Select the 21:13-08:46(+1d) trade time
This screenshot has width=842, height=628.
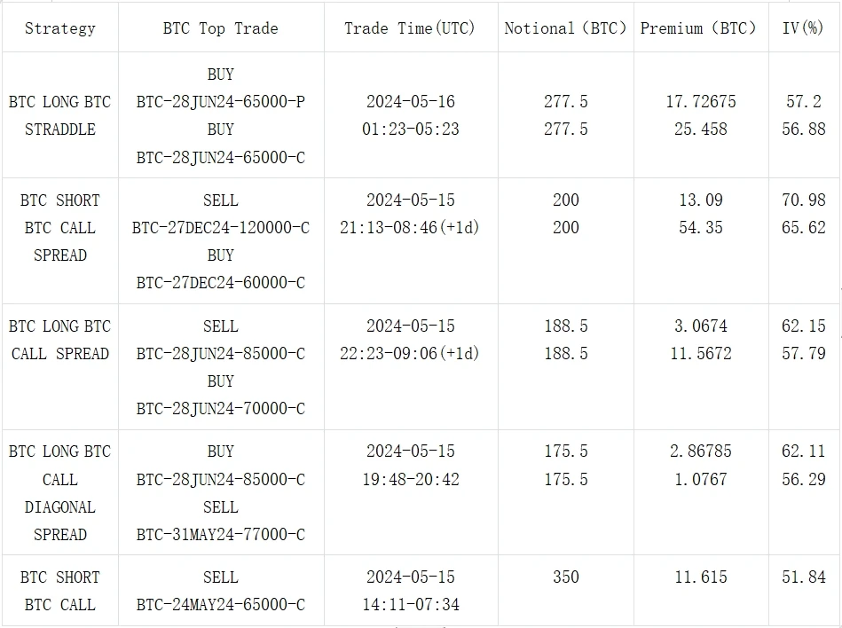point(410,228)
